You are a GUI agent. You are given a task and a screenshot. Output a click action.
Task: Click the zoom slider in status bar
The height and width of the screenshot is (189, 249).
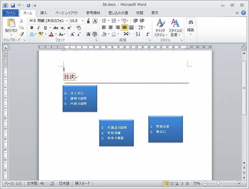[x=219, y=183]
